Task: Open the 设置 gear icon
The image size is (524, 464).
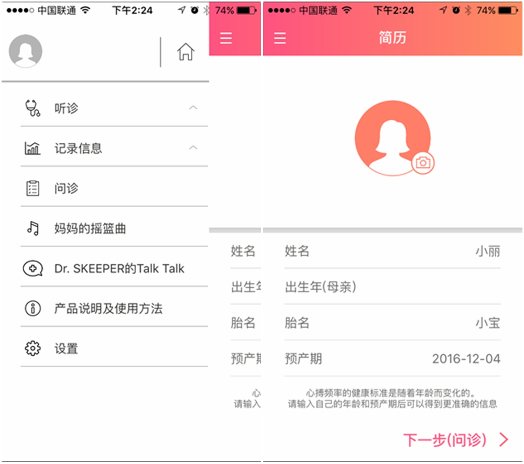Action: 32,347
